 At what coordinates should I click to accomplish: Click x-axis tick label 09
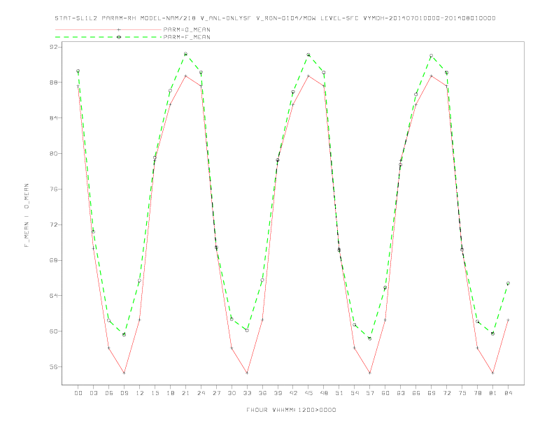click(x=124, y=393)
